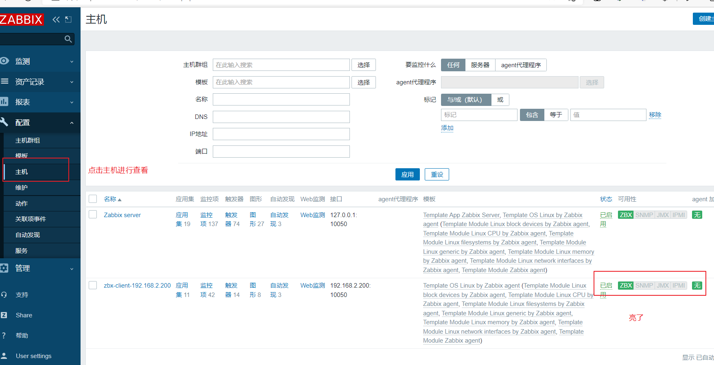Viewport: 714px width, 365px height.
Task: Click 添加 tag link
Action: tap(447, 128)
